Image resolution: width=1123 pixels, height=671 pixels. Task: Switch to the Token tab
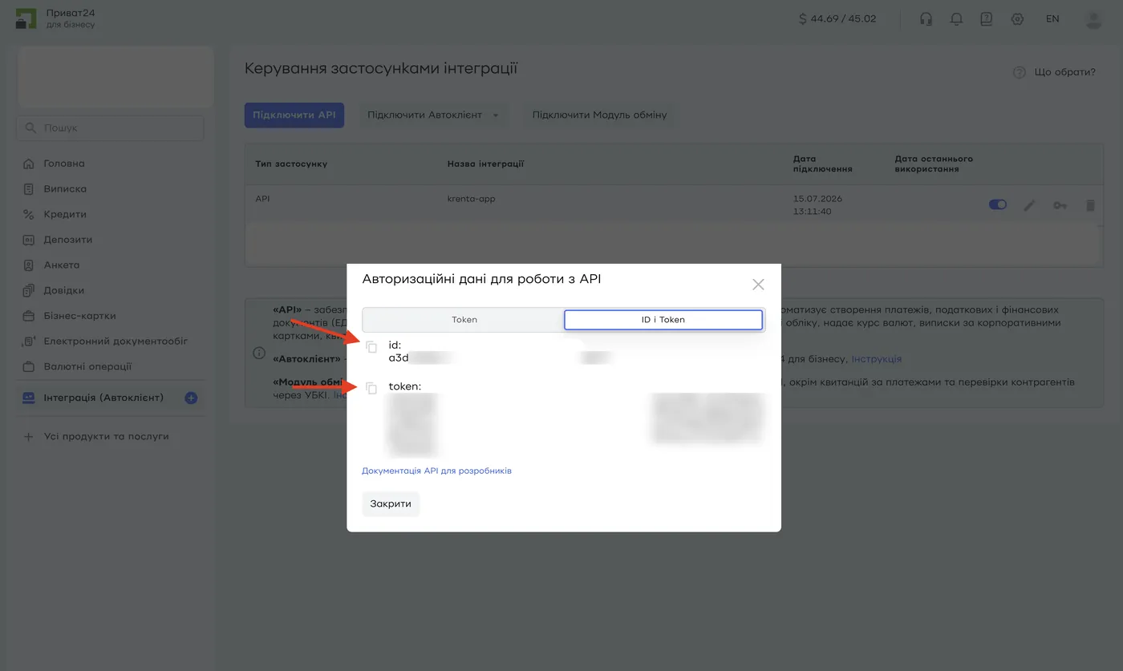[464, 319]
